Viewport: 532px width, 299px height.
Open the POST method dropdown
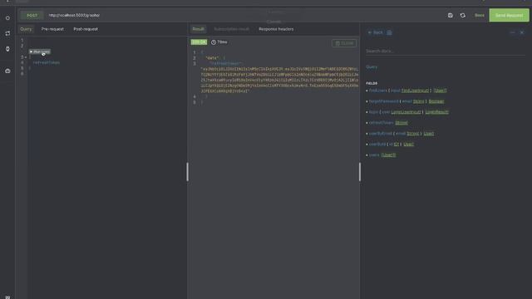[x=32, y=15]
